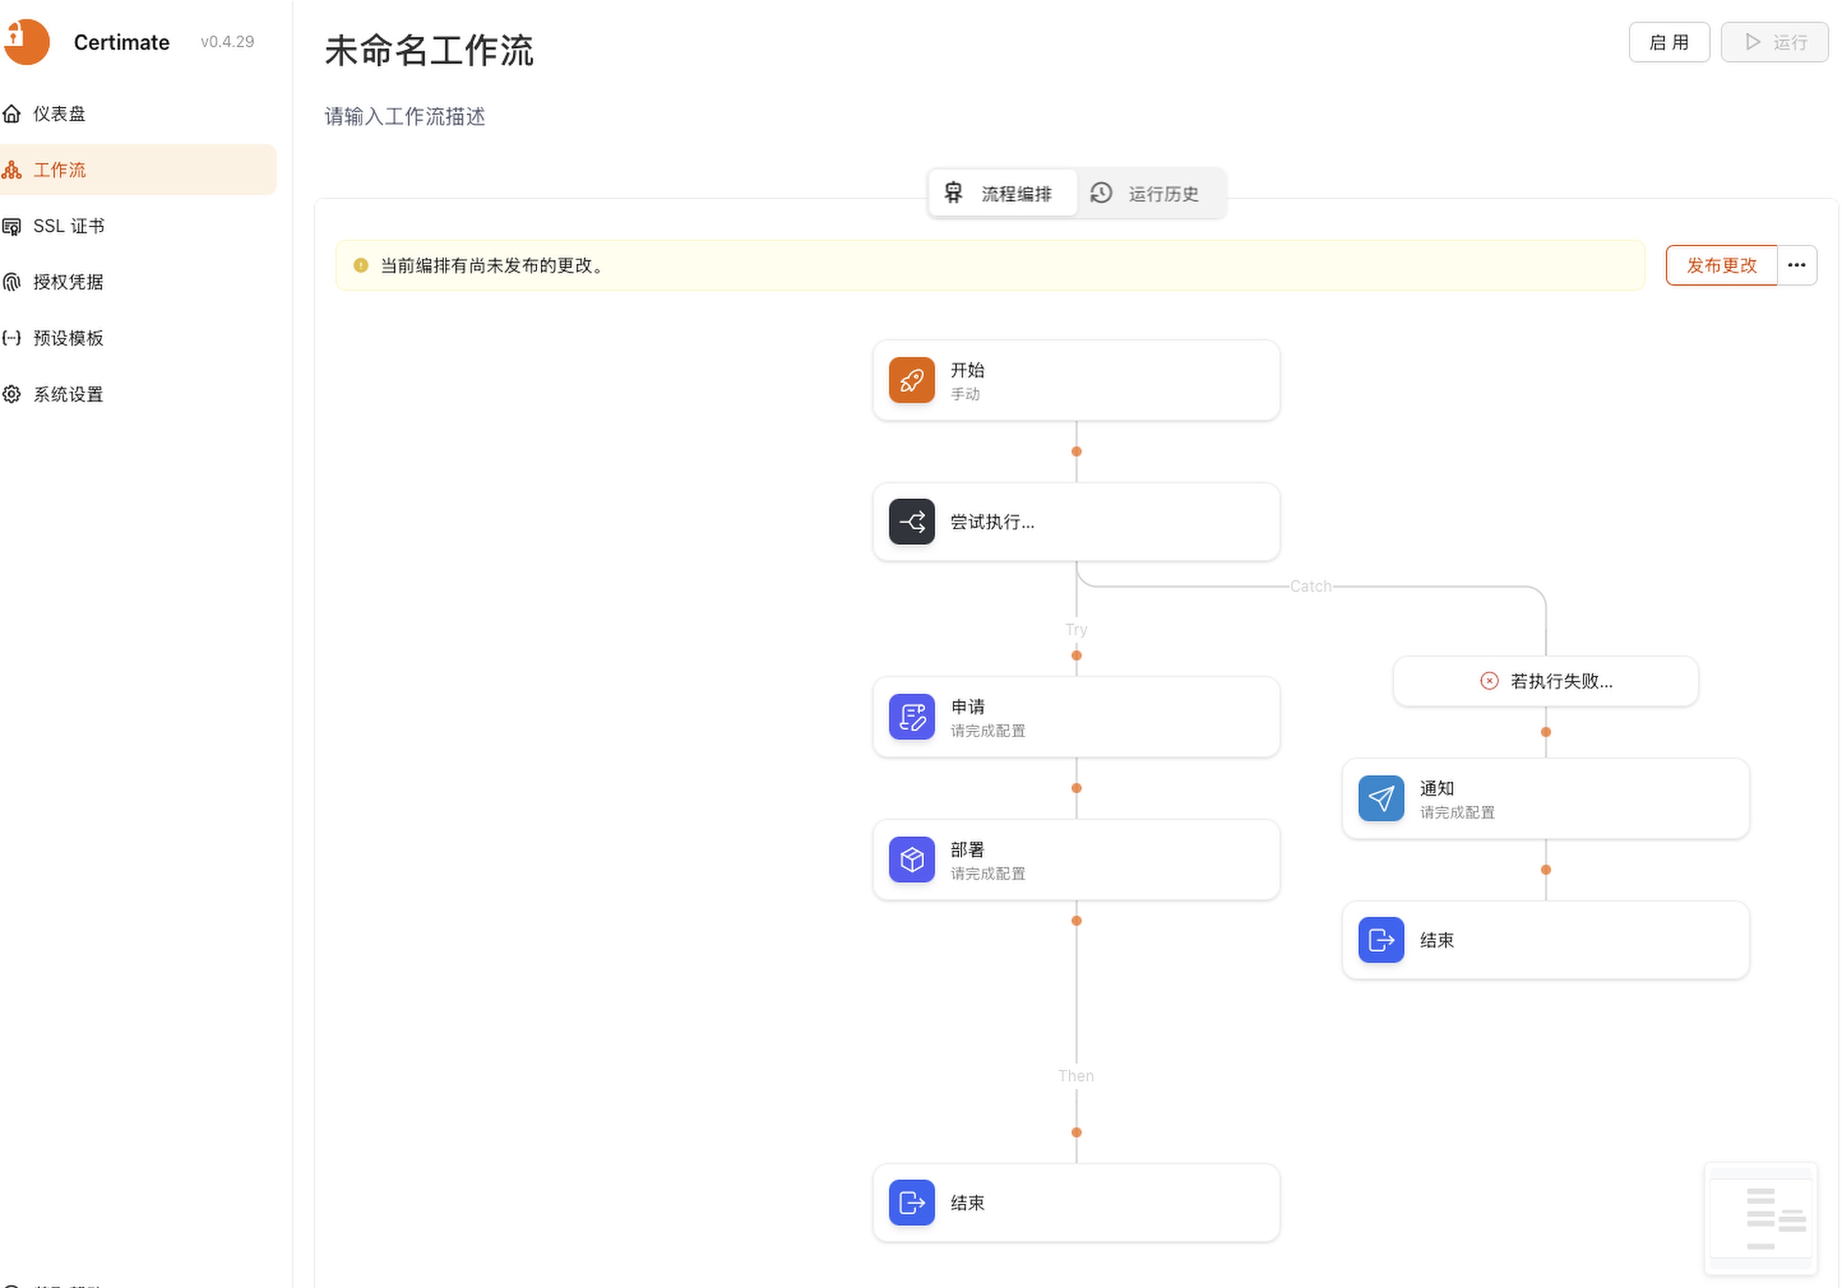Click add-node dot below 部署 node
The height and width of the screenshot is (1288, 1842).
pyautogui.click(x=1077, y=921)
